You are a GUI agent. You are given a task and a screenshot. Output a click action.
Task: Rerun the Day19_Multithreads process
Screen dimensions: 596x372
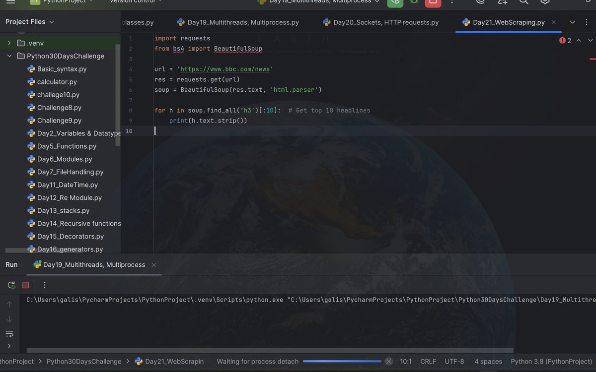11,285
